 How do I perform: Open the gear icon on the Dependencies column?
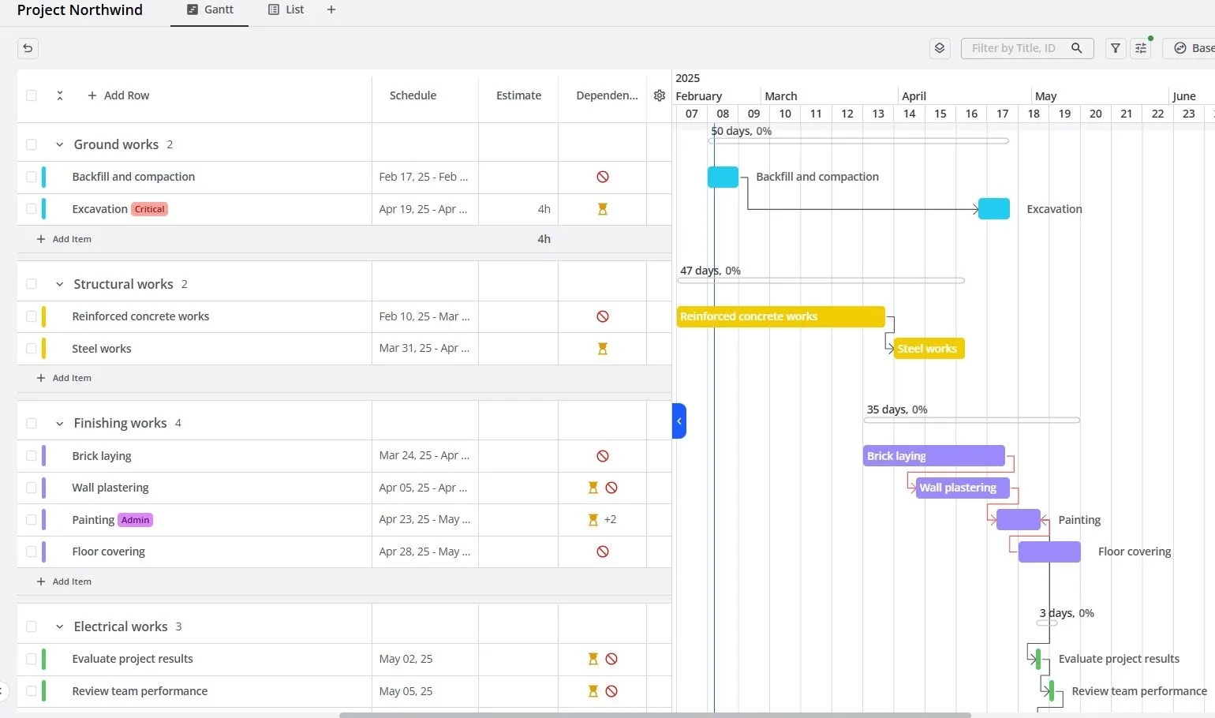[x=660, y=95]
